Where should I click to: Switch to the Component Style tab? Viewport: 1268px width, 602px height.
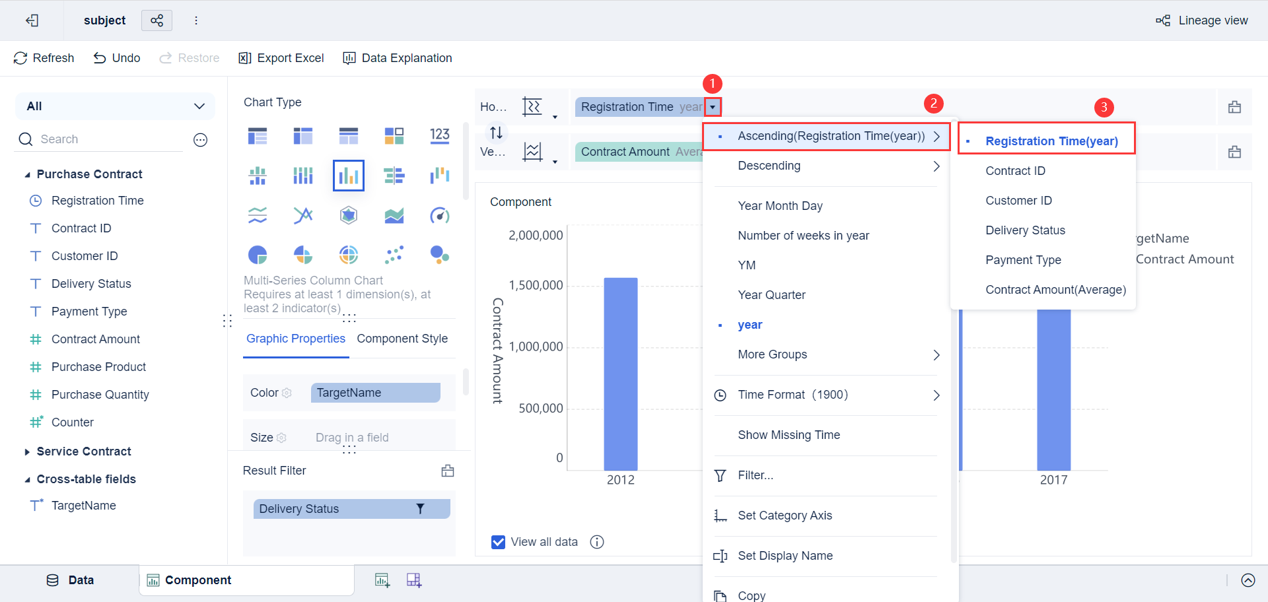tap(402, 339)
